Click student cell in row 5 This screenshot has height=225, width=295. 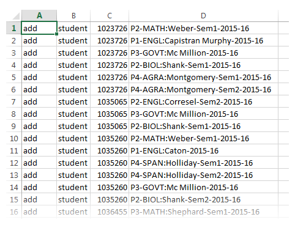pos(73,77)
